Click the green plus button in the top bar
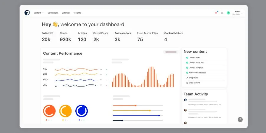The image size is (266, 133). tap(228, 13)
